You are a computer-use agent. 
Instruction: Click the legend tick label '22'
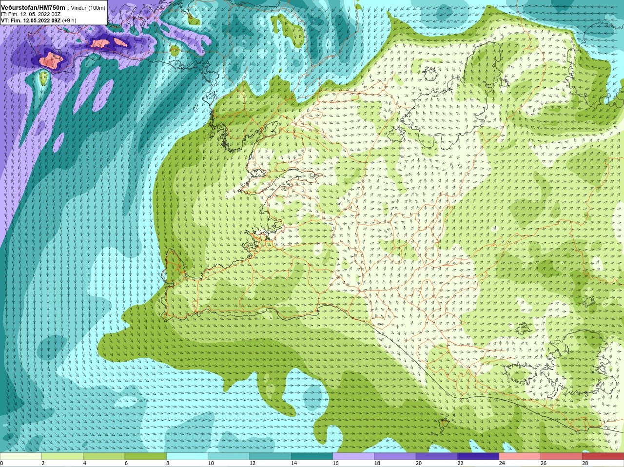[x=461, y=463]
